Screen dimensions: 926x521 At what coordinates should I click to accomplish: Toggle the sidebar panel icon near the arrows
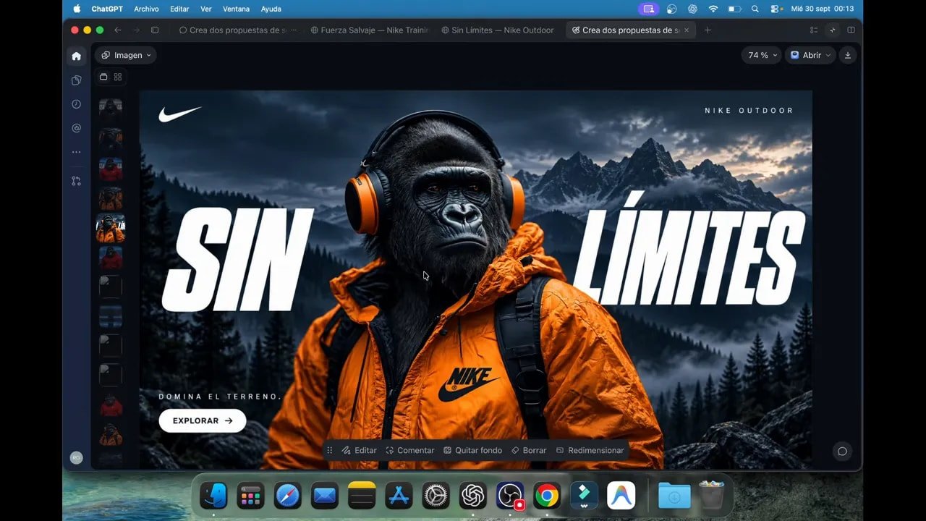[155, 30]
